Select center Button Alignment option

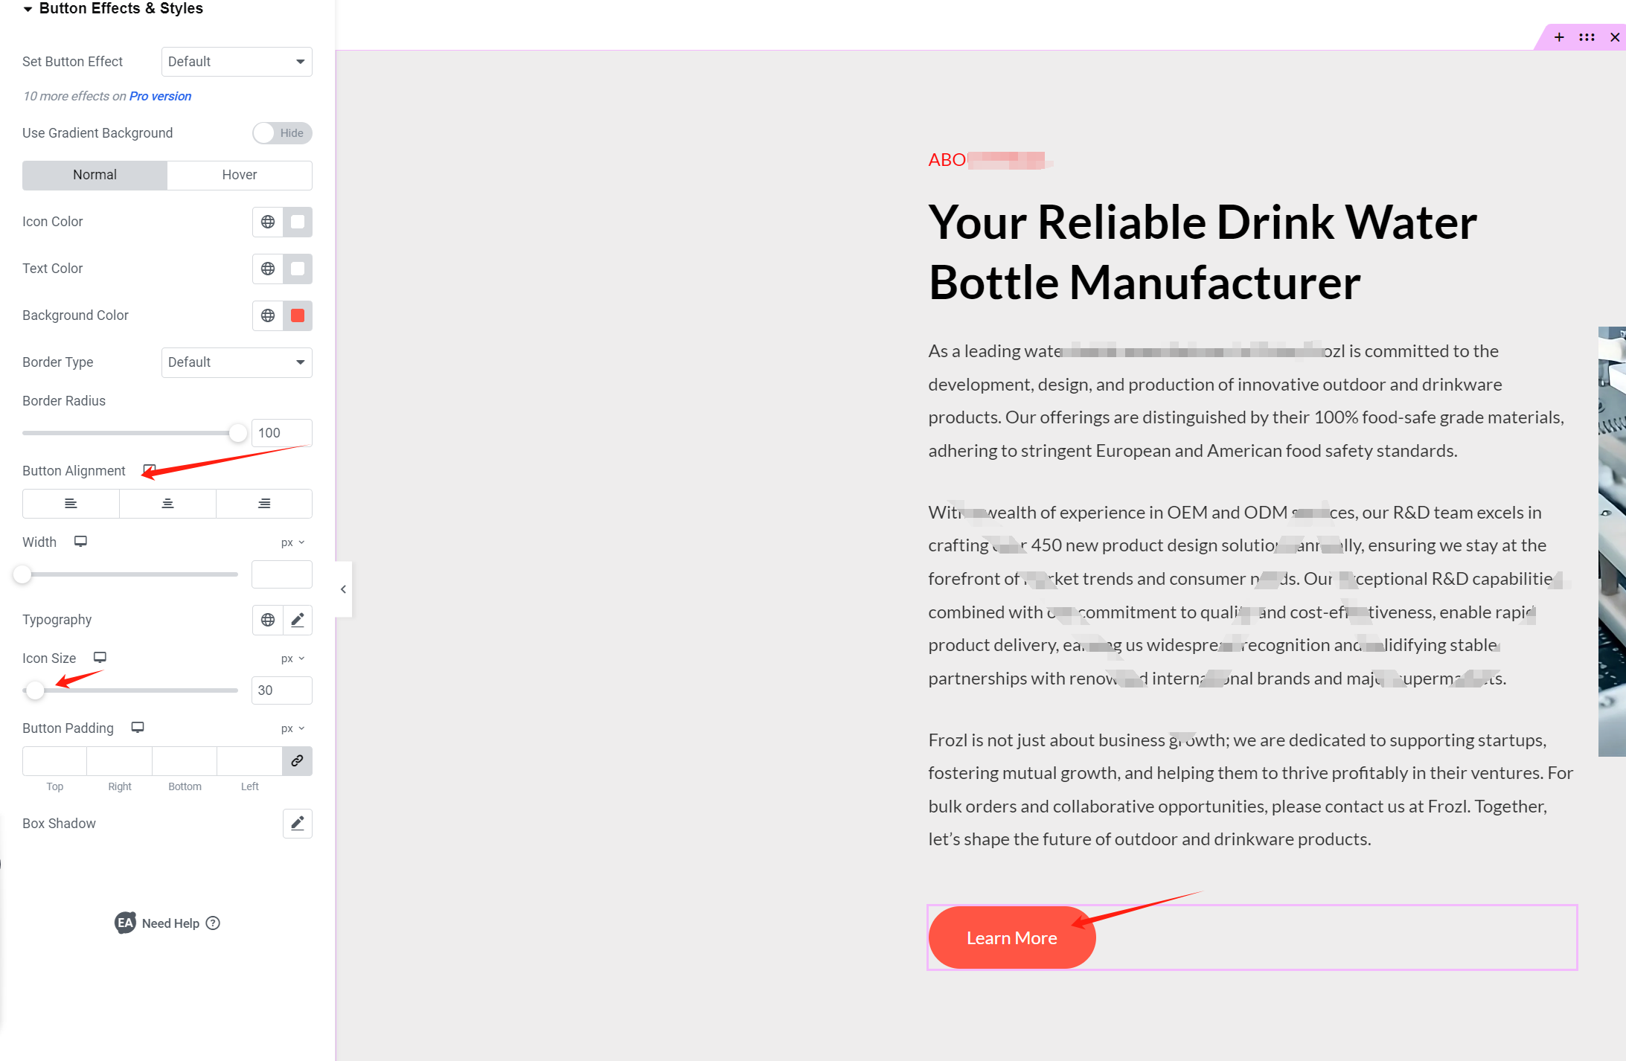(167, 503)
